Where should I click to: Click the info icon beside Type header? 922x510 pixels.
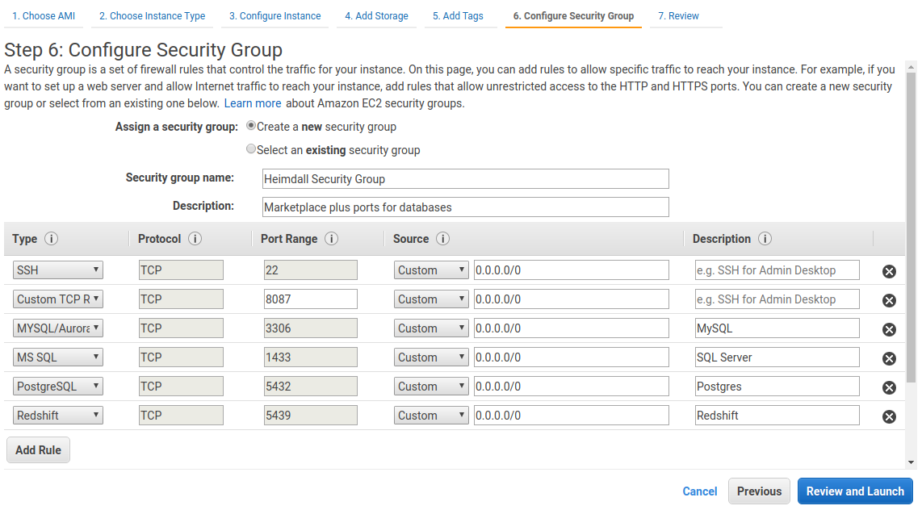click(52, 239)
